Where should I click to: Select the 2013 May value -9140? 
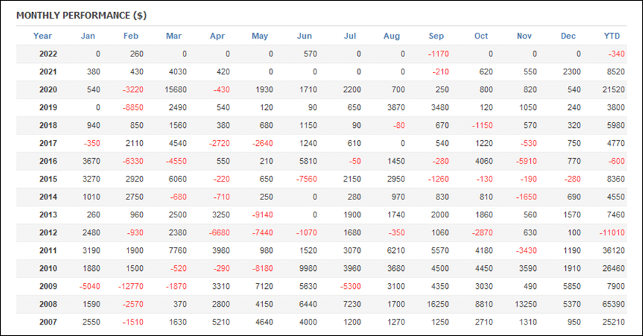pyautogui.click(x=262, y=214)
